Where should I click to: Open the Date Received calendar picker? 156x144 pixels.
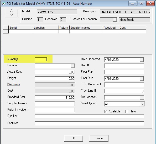pyautogui.click(x=142, y=60)
